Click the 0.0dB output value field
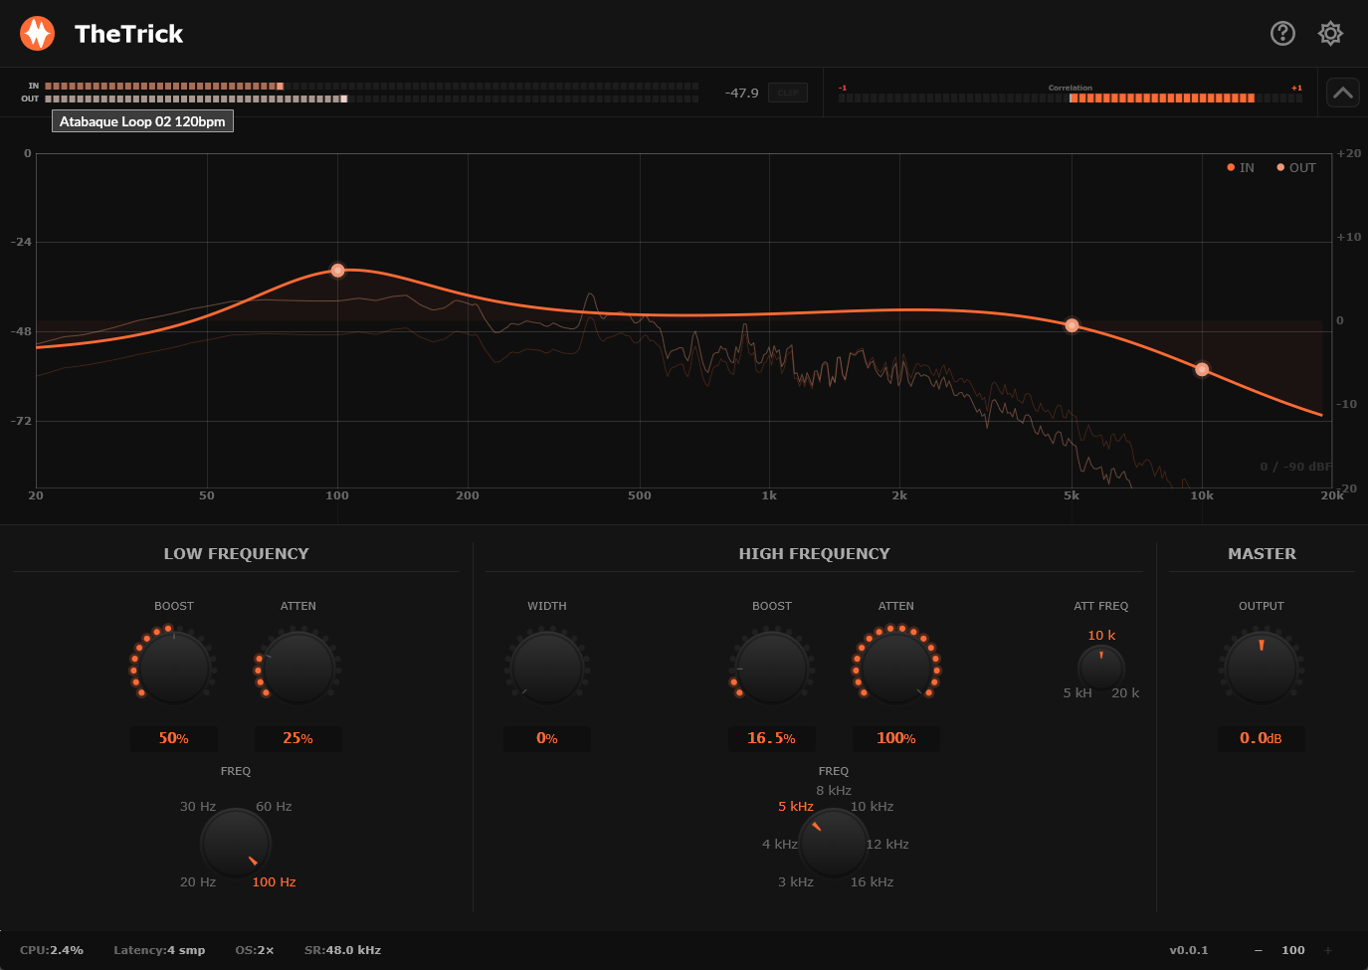The image size is (1368, 970). click(x=1261, y=738)
